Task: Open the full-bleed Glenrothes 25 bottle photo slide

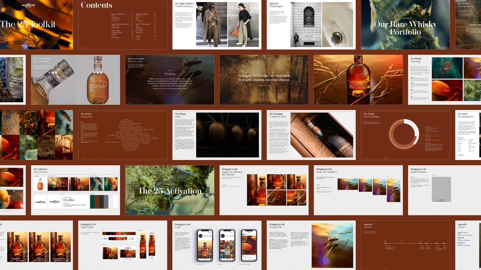Action: click(x=358, y=80)
